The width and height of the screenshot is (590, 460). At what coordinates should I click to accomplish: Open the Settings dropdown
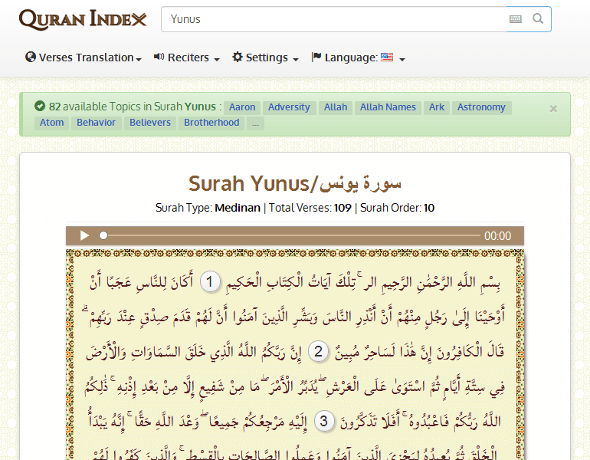click(265, 58)
